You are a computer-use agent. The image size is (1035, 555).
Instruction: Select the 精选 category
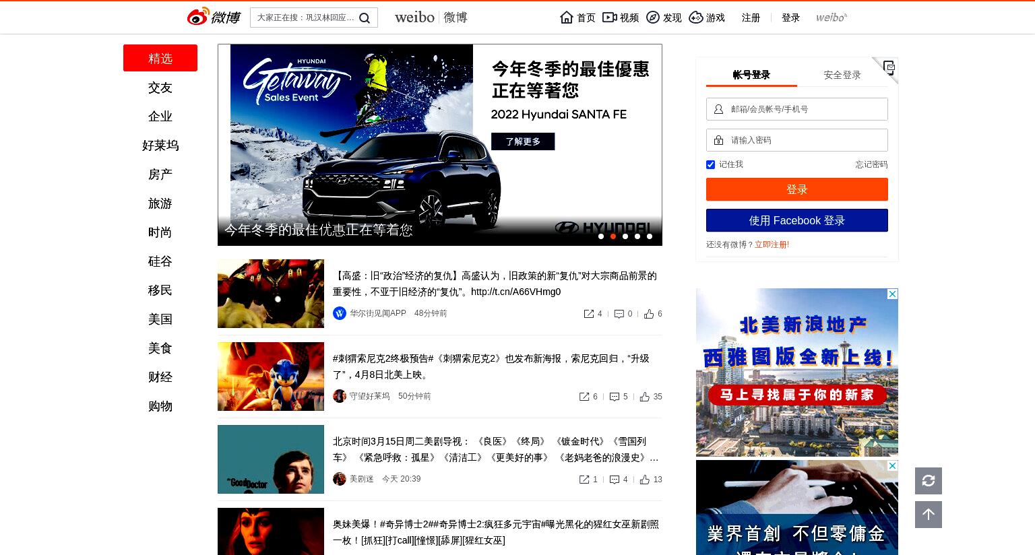tap(160, 58)
